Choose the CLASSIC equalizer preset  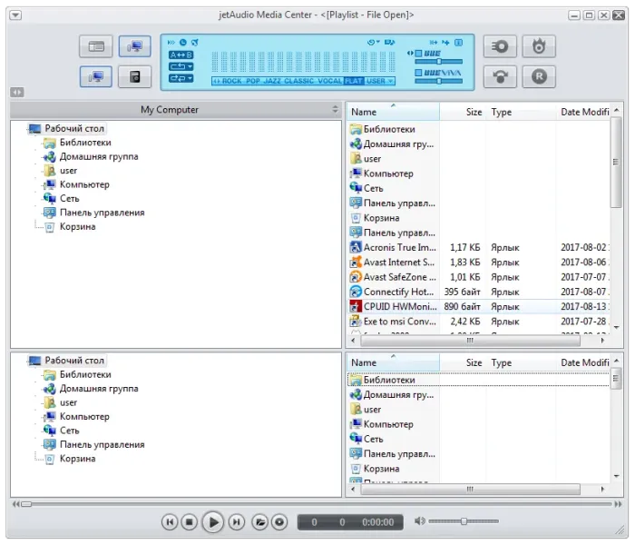pos(299,81)
